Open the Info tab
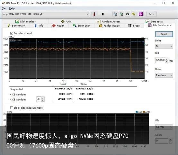The image size is (178, 155). coord(39,26)
